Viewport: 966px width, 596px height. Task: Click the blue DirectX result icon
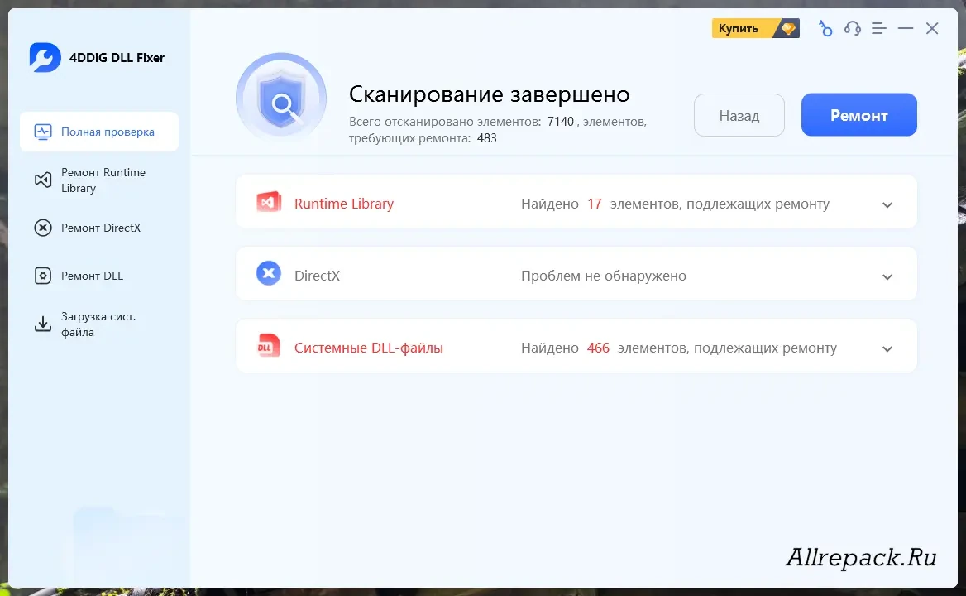click(269, 274)
